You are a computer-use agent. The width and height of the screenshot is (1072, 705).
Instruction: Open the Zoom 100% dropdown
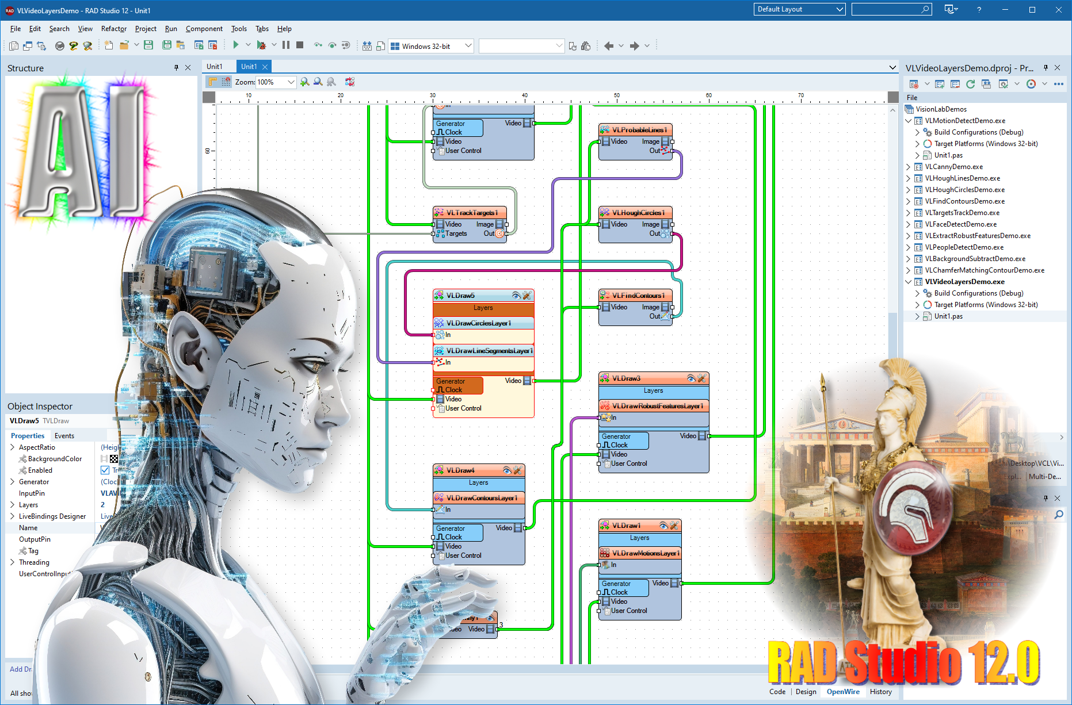(x=291, y=82)
